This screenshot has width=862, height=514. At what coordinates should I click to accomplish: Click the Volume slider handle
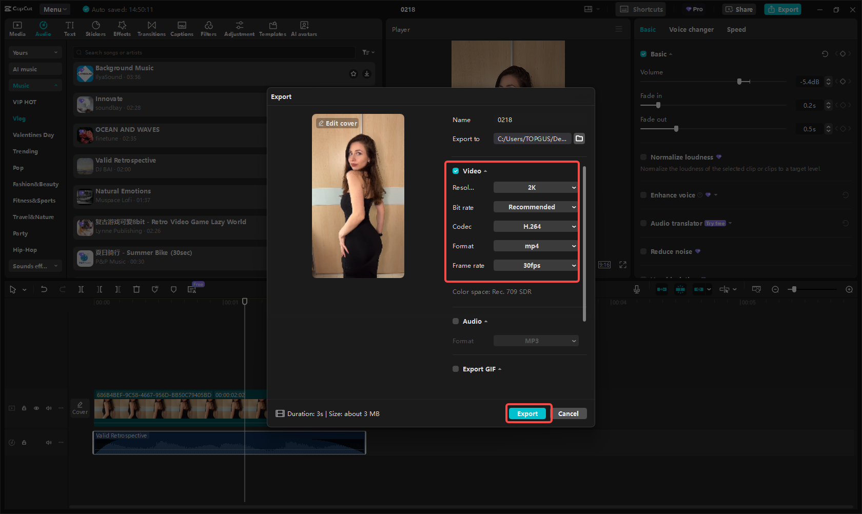(x=739, y=82)
